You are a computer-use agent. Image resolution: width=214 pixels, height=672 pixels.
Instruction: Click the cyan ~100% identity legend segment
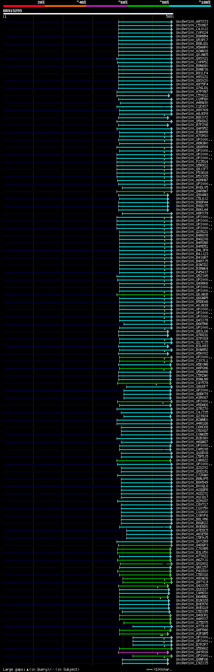[190, 6]
